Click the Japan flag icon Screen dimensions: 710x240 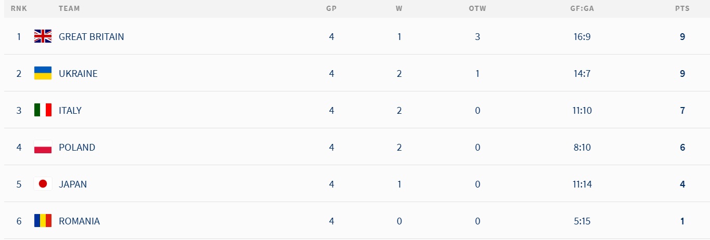click(x=43, y=184)
